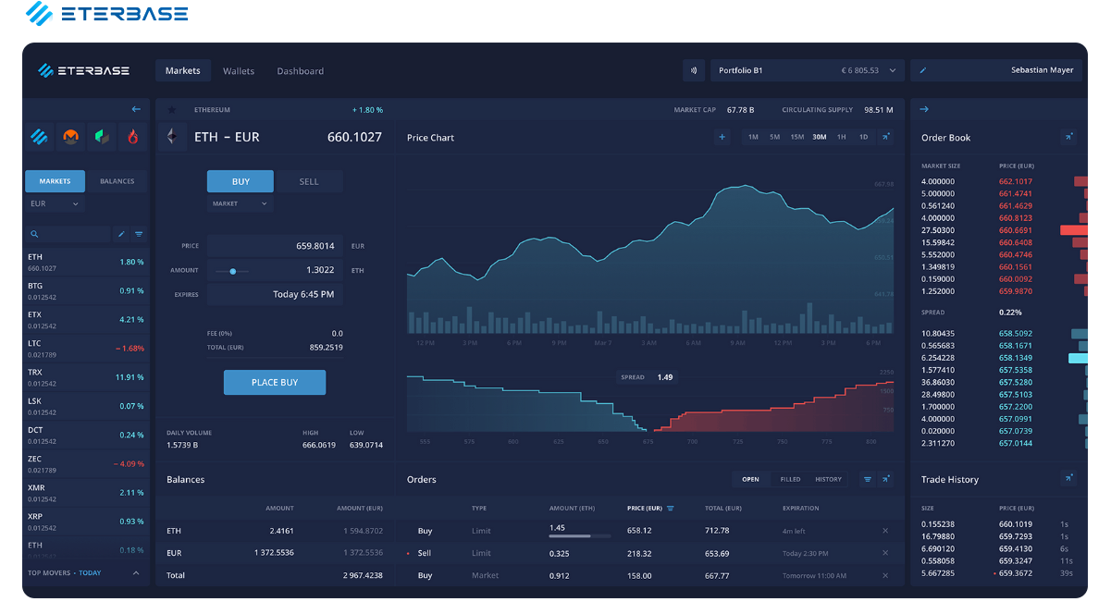Pop out the Order Book panel
The width and height of the screenshot is (1111, 614).
(1068, 137)
